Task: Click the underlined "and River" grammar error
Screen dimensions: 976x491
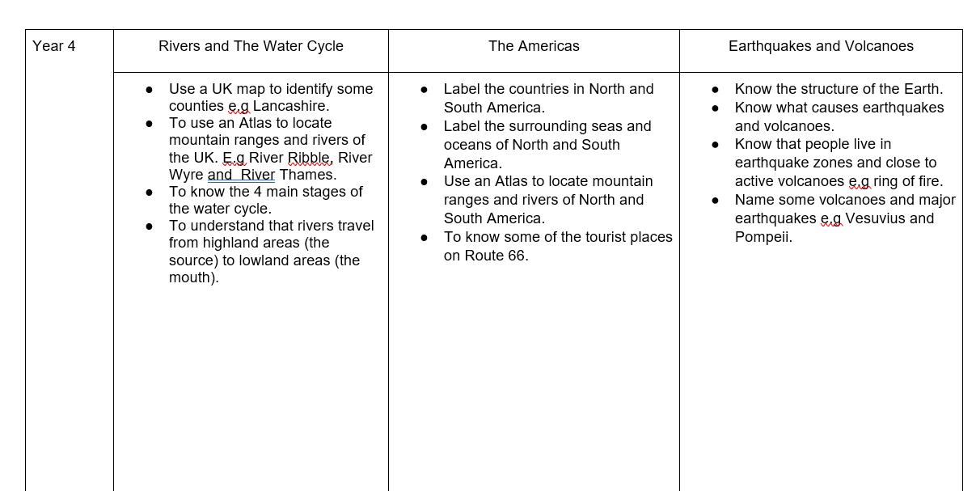Action: (241, 175)
